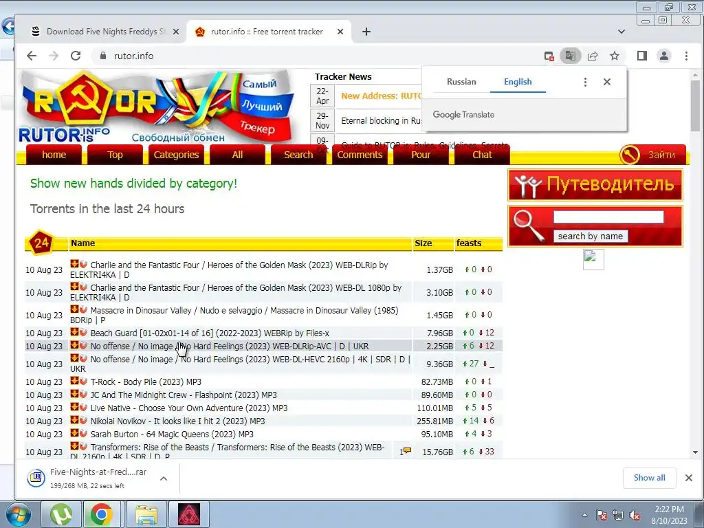
Task: Click the torrent name search field
Action: 608,217
